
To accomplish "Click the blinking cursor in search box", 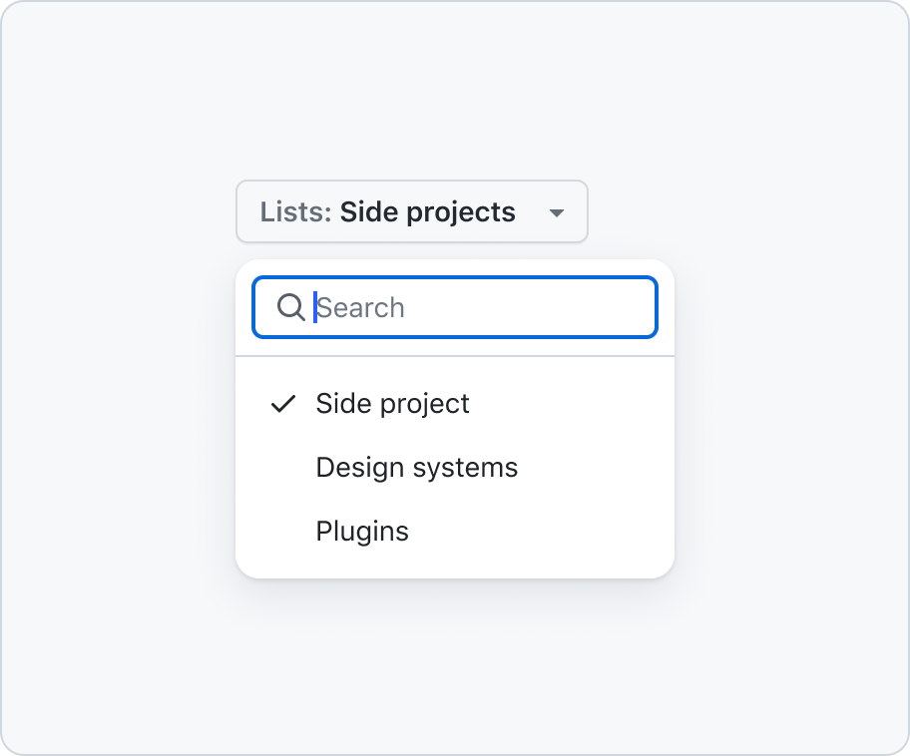I will click(315, 307).
